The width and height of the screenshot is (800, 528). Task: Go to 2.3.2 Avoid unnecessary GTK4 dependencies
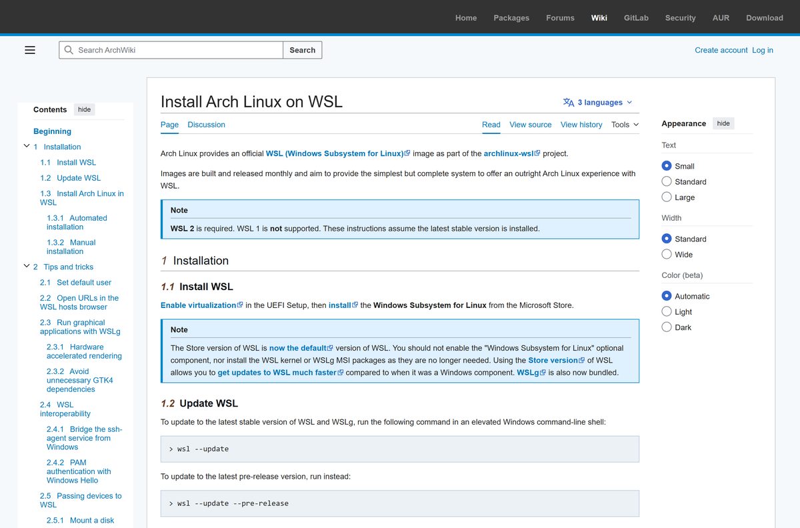80,380
